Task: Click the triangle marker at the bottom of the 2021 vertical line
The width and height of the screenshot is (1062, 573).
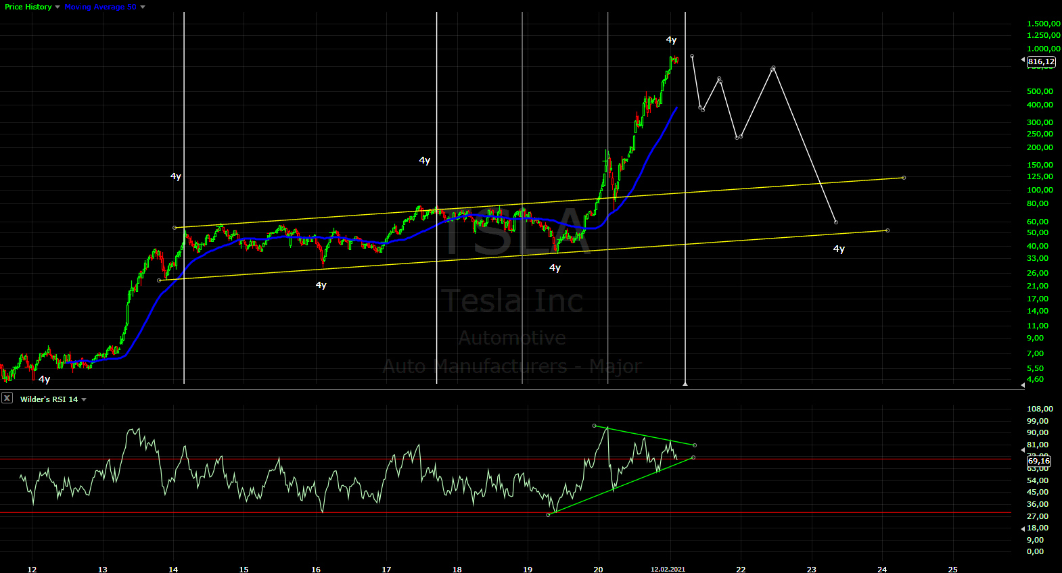Action: point(685,383)
